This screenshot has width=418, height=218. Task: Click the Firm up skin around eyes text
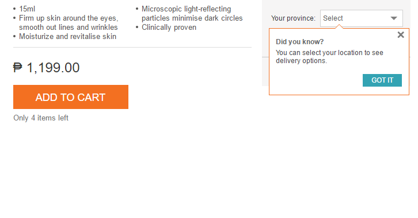[x=69, y=18]
